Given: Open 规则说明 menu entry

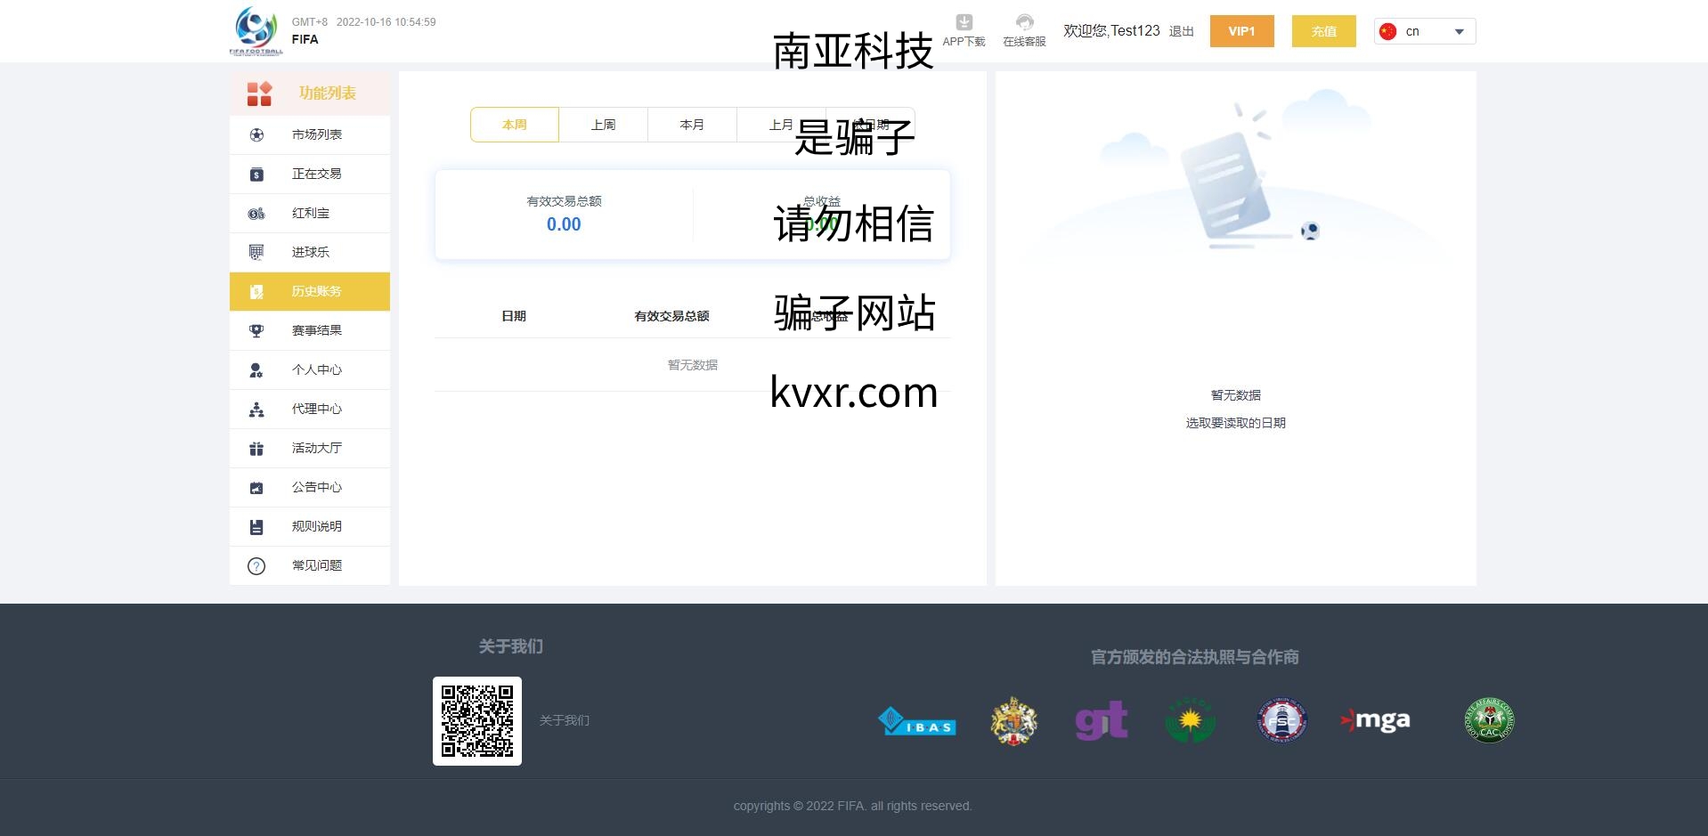Looking at the screenshot, I should [x=310, y=526].
